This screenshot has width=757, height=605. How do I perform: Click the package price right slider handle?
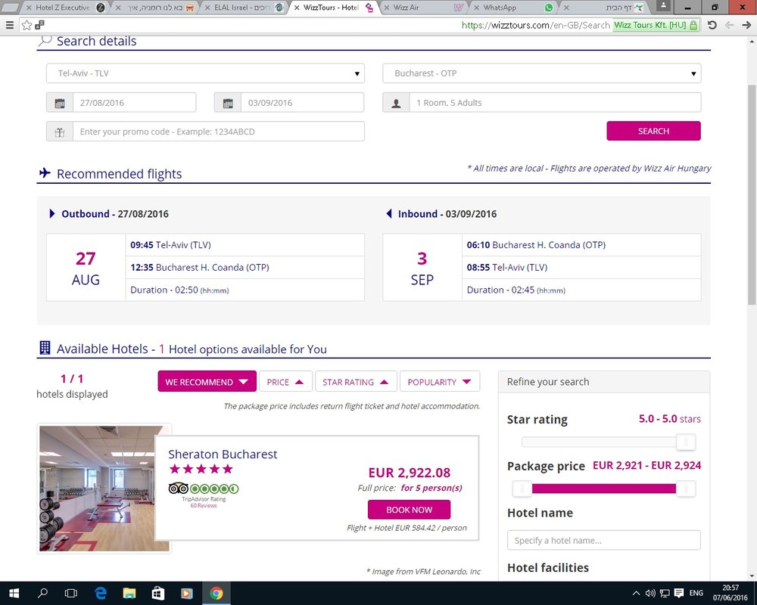pos(686,489)
